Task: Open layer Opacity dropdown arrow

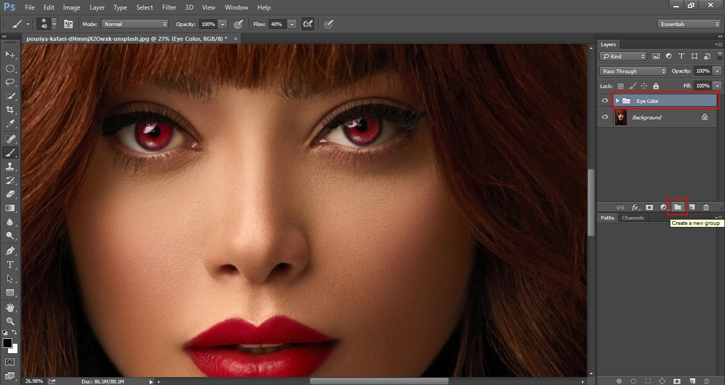Action: 717,71
